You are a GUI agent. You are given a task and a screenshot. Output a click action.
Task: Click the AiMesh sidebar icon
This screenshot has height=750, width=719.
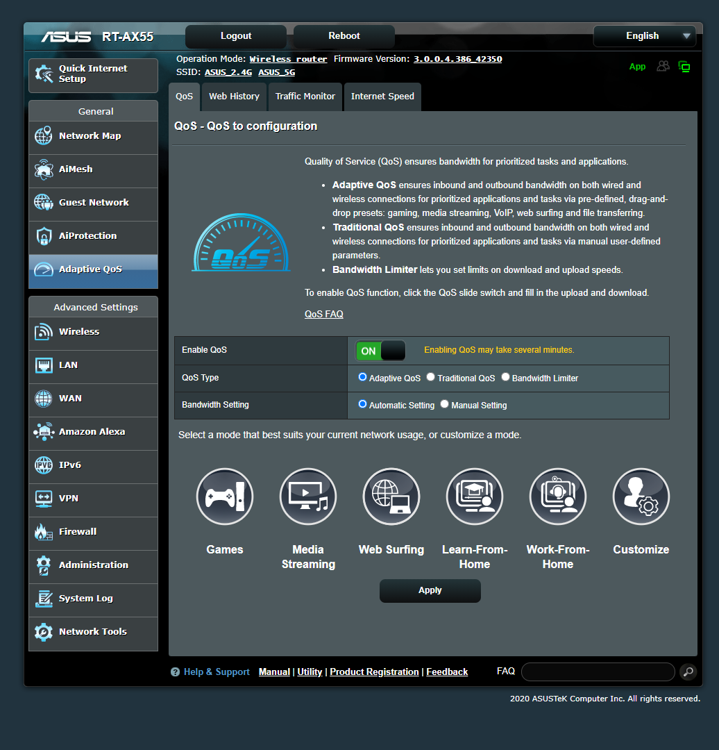(x=44, y=169)
